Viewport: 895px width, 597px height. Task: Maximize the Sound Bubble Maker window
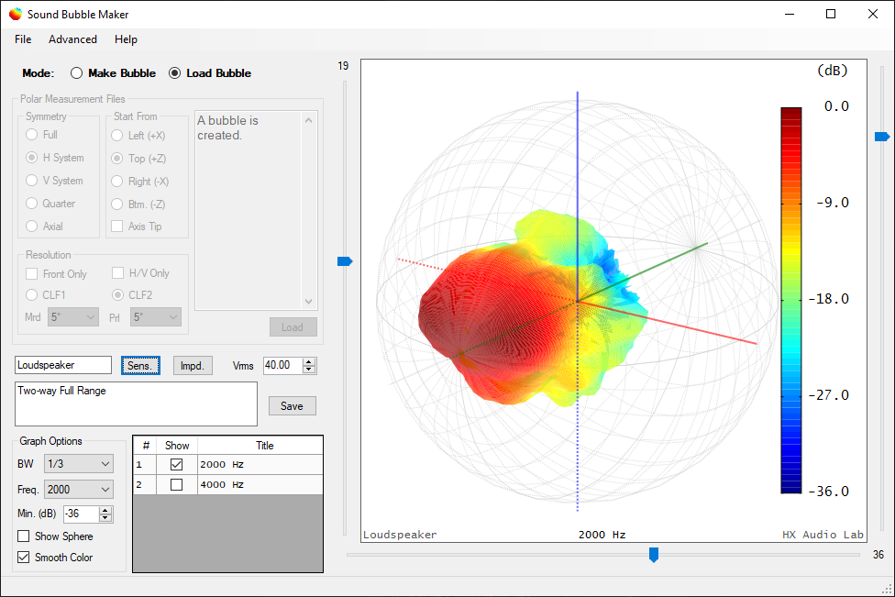pyautogui.click(x=831, y=15)
